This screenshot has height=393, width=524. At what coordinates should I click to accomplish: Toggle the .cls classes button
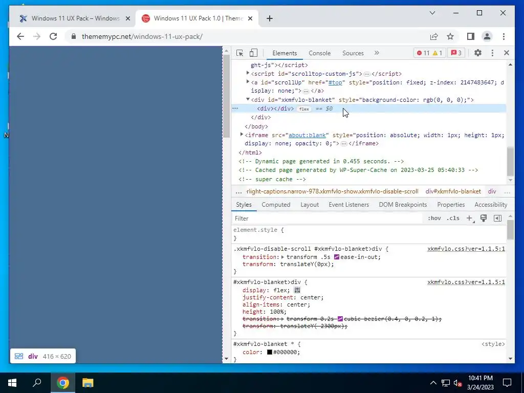coord(453,218)
